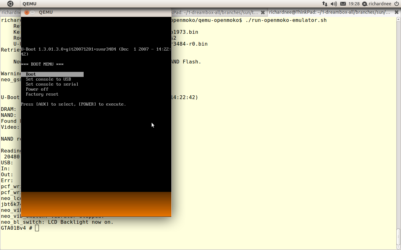This screenshot has width=401, height=250.
Task: Show calendar via the 19:28 clock
Action: pos(354,4)
